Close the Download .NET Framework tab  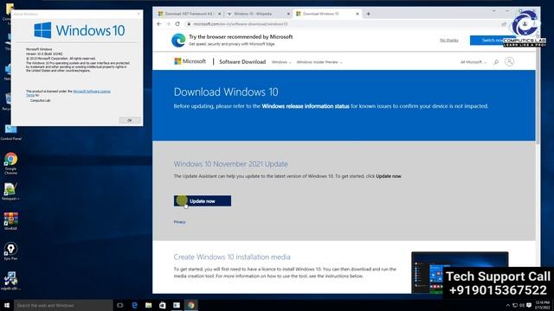click(x=219, y=14)
